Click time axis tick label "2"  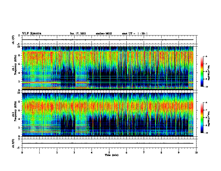coord(57,153)
